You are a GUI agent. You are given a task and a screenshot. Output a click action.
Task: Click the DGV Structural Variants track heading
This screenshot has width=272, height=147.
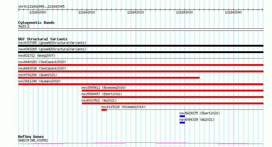point(43,39)
